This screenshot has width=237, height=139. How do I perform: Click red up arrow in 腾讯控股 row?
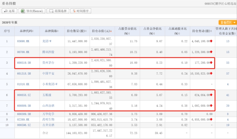(211, 52)
